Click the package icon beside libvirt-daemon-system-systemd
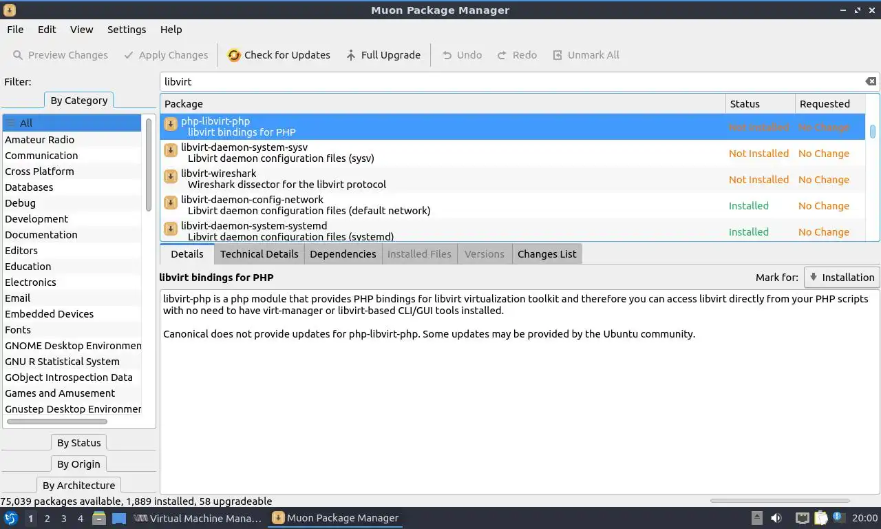881x529 pixels. [x=171, y=229]
